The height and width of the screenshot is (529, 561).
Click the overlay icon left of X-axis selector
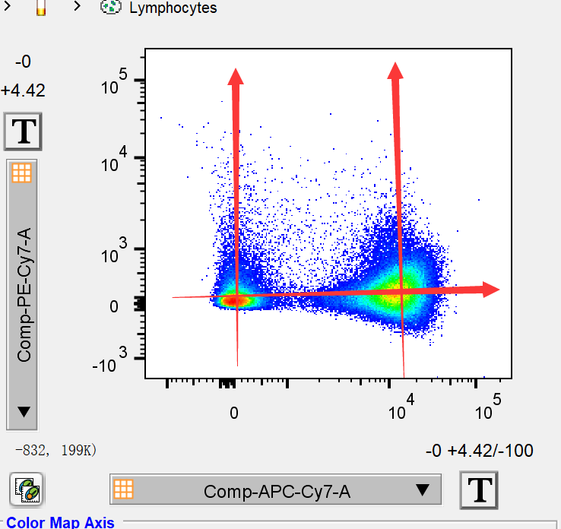27,490
